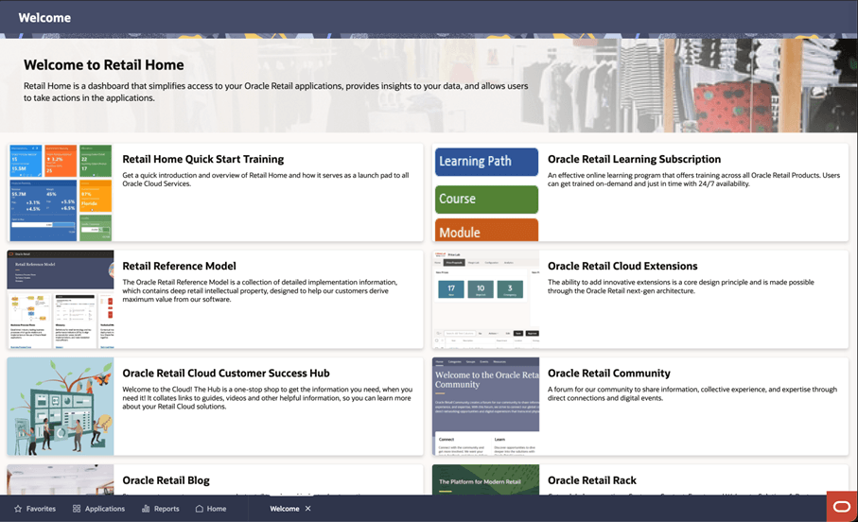
Task: Click the Welcome to Retail Home heading
Action: click(103, 65)
